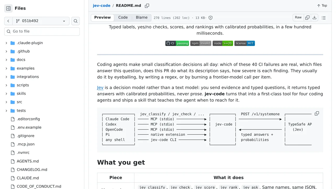Switch to the Code tab
Image resolution: width=336 pixels, height=189 pixels.
123,18
